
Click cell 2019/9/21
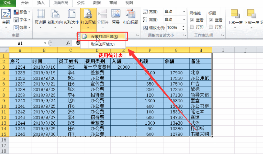pyautogui.click(x=44, y=84)
